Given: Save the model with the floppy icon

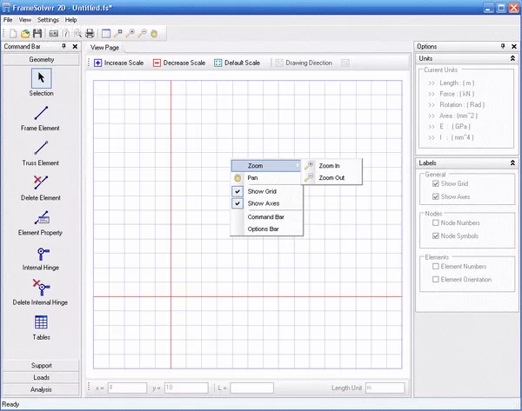Looking at the screenshot, I should (x=37, y=34).
